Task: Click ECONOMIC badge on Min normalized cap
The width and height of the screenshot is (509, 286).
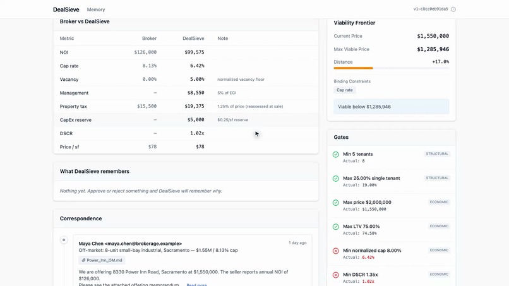Action: pos(439,250)
